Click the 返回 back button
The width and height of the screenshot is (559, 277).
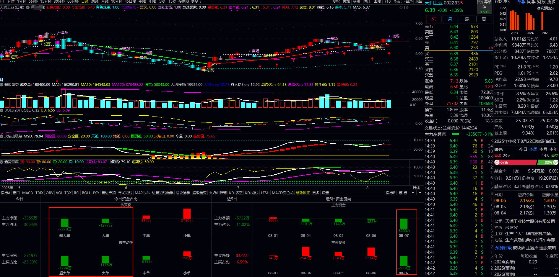point(419,1)
